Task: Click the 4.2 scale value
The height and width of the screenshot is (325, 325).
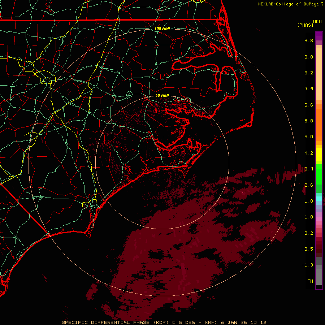Action: pos(309,153)
